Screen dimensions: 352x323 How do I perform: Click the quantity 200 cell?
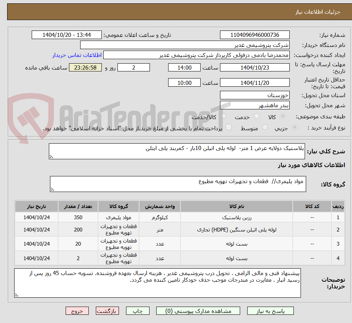point(78,230)
